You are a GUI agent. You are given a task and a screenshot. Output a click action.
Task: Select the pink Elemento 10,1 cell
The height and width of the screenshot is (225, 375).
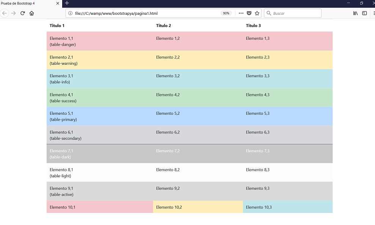coord(100,207)
